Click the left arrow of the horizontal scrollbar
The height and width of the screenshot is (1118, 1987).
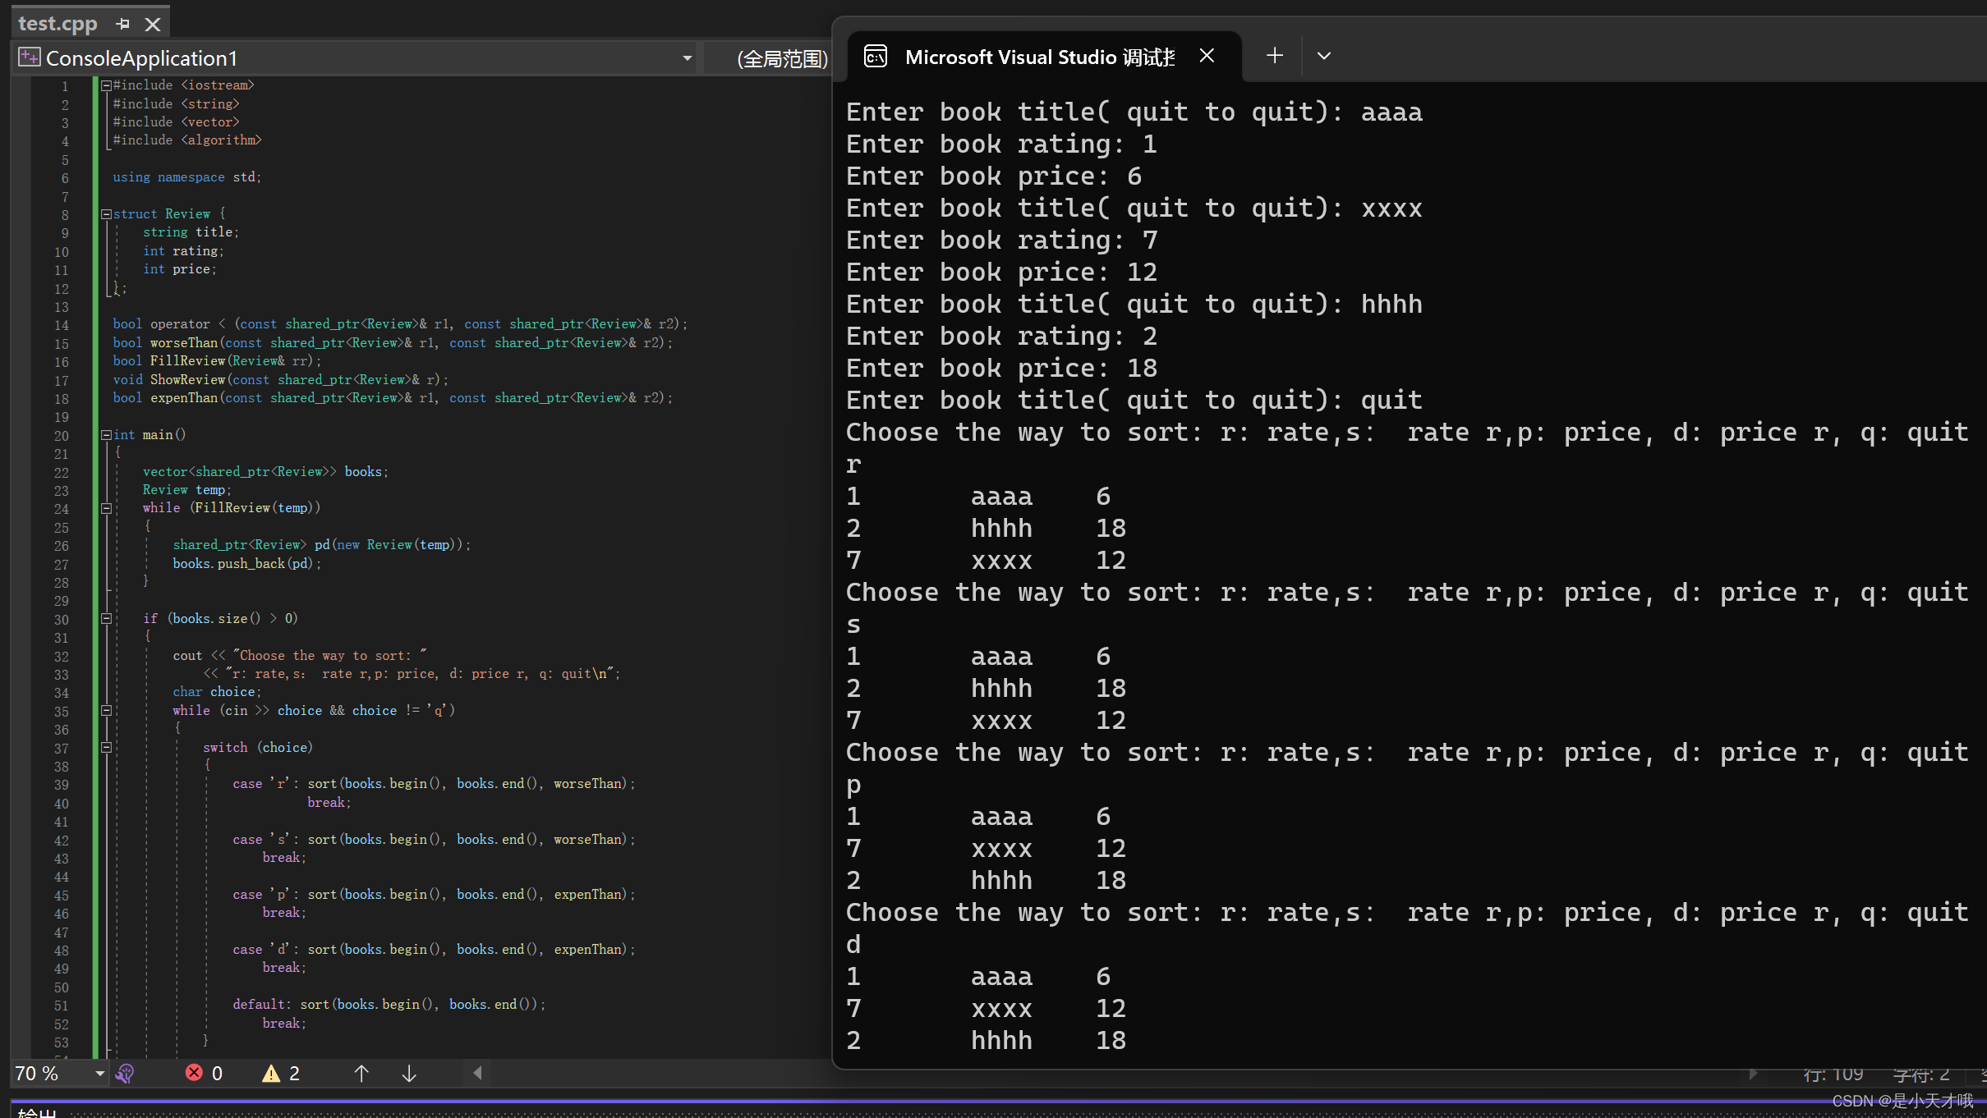click(x=477, y=1073)
